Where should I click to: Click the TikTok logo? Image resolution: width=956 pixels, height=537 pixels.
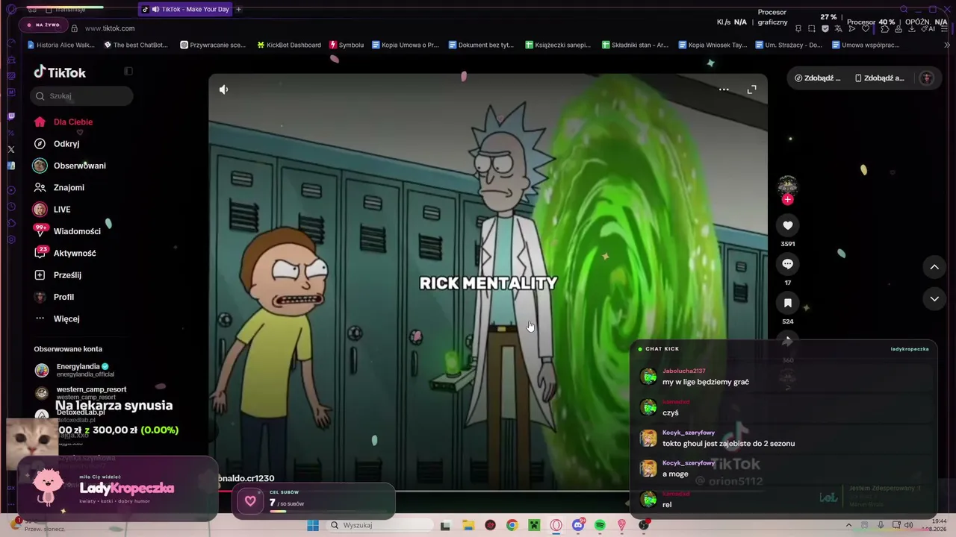click(x=60, y=72)
